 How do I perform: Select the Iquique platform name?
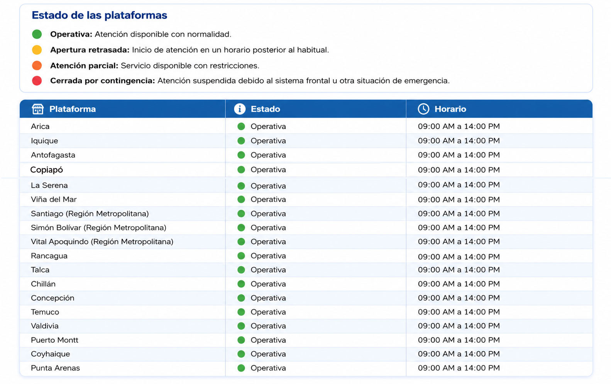44,141
